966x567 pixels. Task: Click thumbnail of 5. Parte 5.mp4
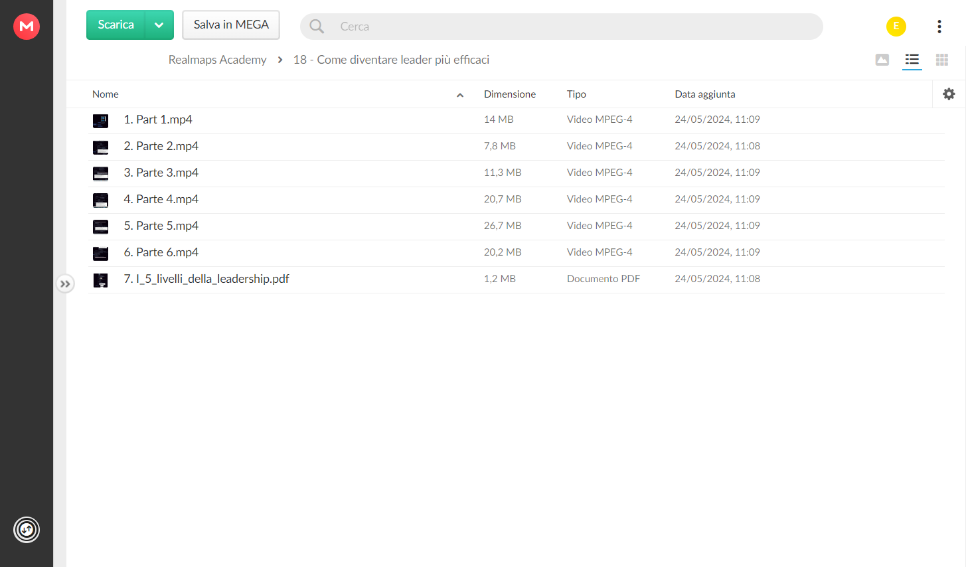point(100,227)
